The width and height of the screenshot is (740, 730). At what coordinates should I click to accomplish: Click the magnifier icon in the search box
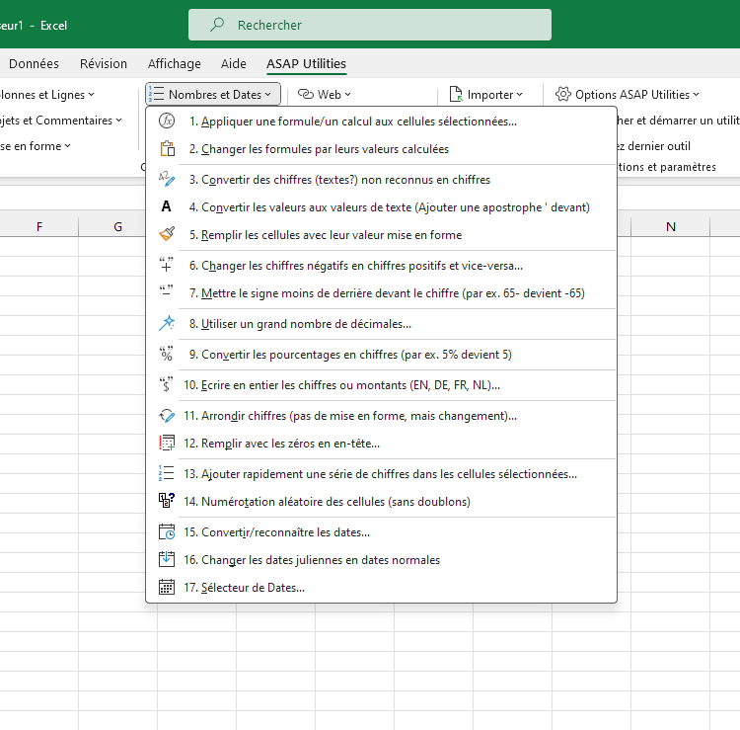(x=217, y=25)
